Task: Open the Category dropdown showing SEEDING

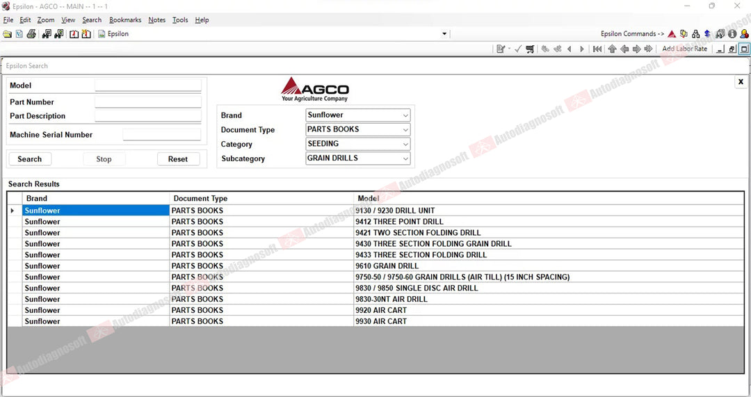Action: click(x=358, y=144)
